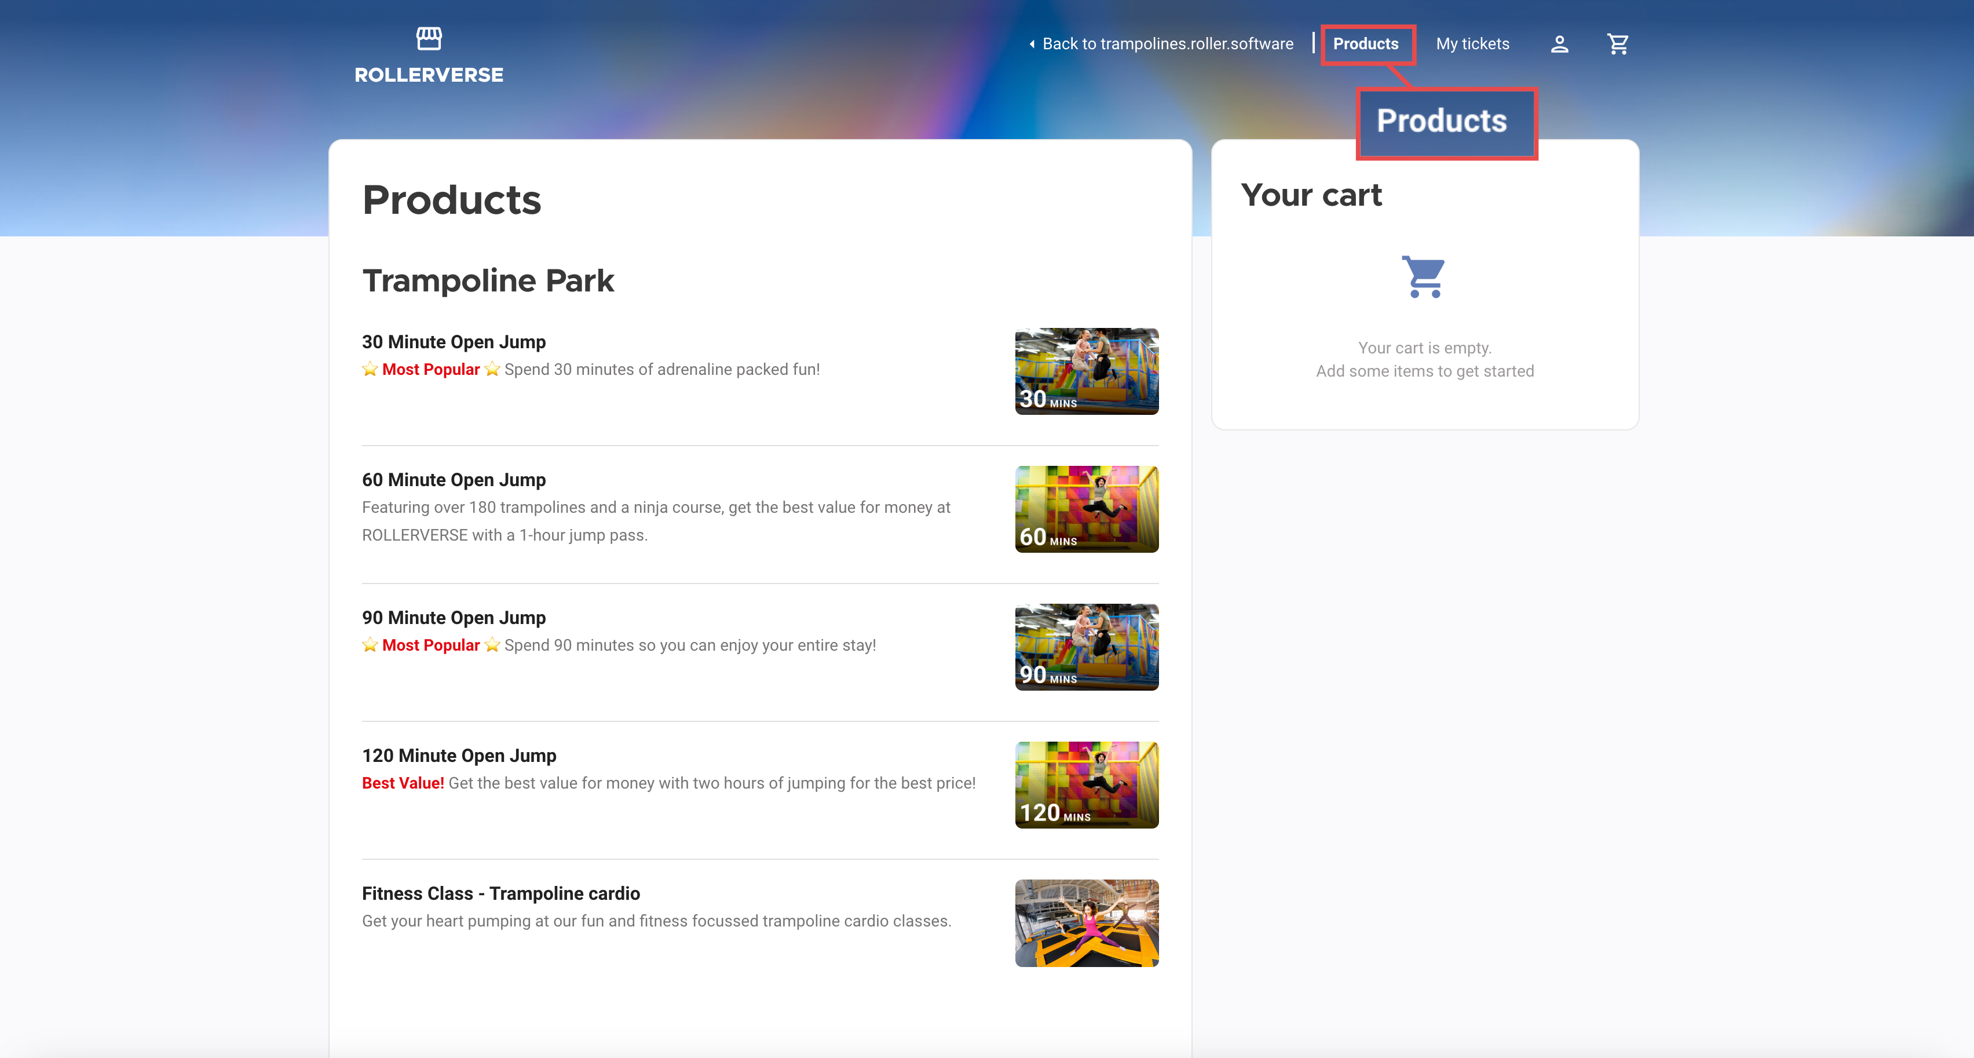Open the user account icon

point(1559,45)
